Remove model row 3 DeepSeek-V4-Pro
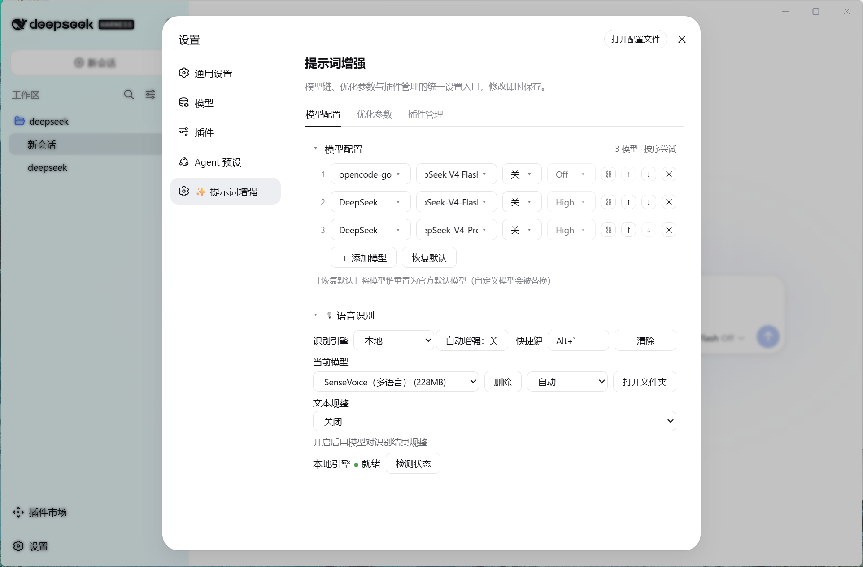863x567 pixels. pos(669,230)
